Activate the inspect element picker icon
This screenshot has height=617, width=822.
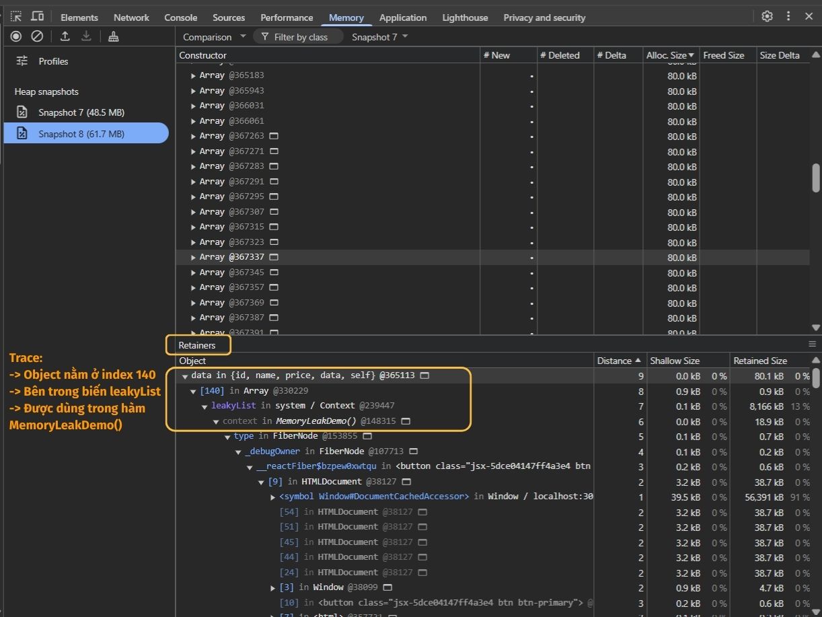(16, 17)
